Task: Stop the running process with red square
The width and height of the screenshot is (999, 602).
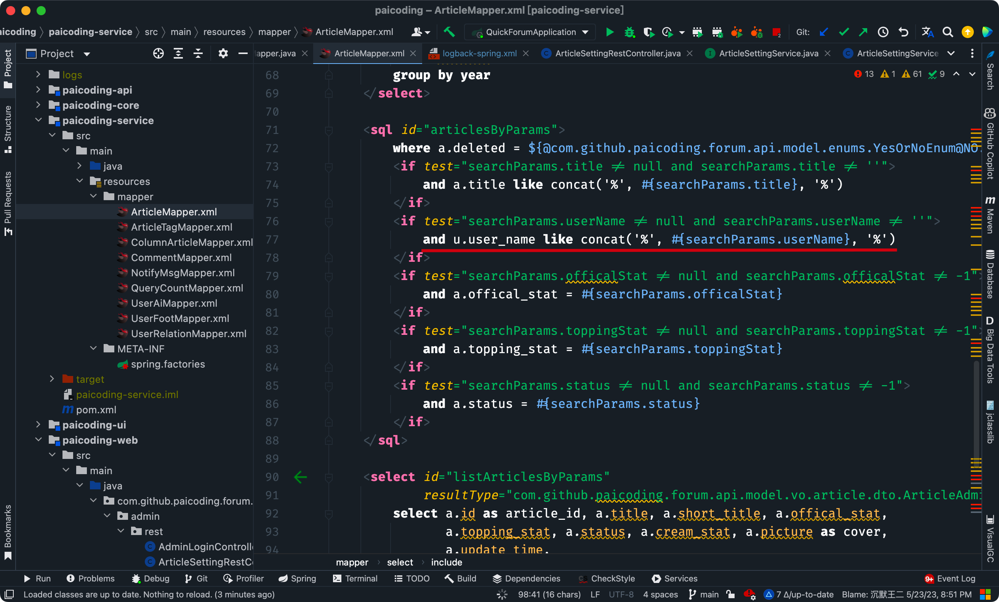Action: pyautogui.click(x=776, y=32)
